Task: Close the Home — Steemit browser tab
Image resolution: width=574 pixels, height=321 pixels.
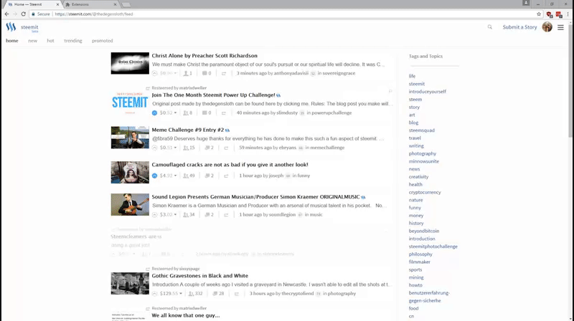Action: 57,4
